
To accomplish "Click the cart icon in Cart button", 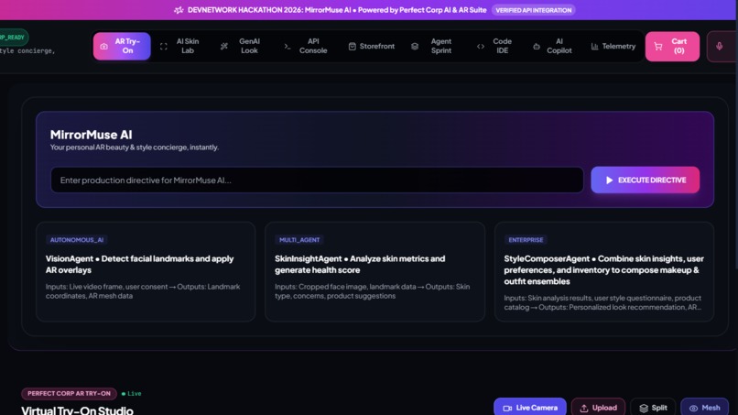I will [x=658, y=46].
